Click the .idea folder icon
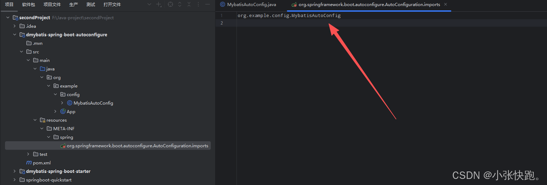Screen dimensions: 547x185 (22, 26)
